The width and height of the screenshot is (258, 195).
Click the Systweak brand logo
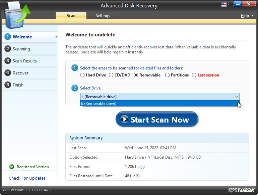[x=242, y=190]
